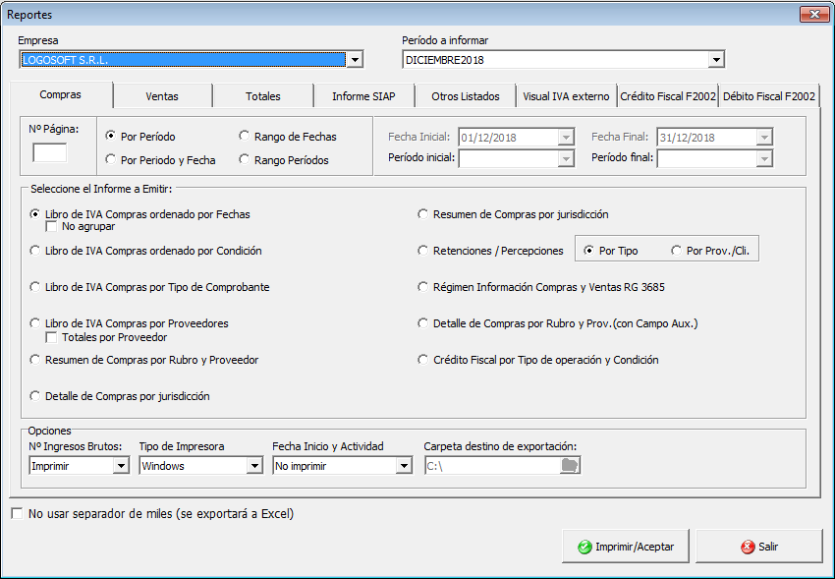835x579 pixels.
Task: Select Por Prov./Cli. radio option
Action: [x=677, y=251]
